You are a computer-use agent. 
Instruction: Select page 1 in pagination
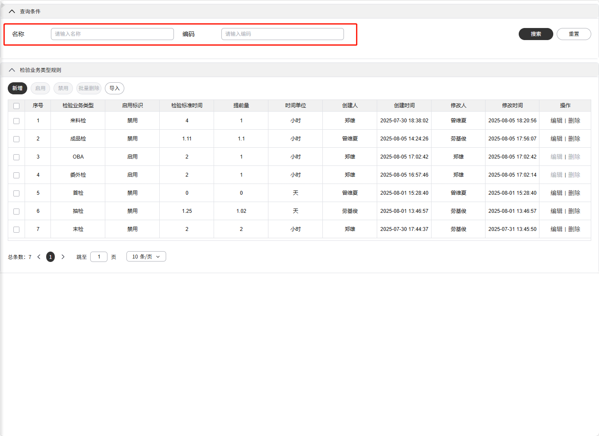tap(50, 257)
